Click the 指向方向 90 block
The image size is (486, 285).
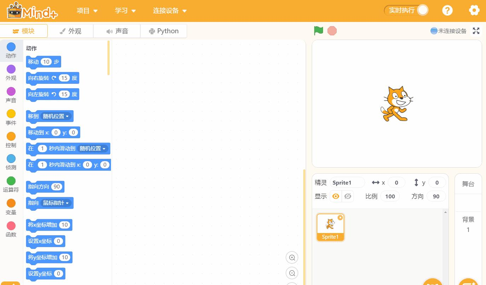(45, 187)
